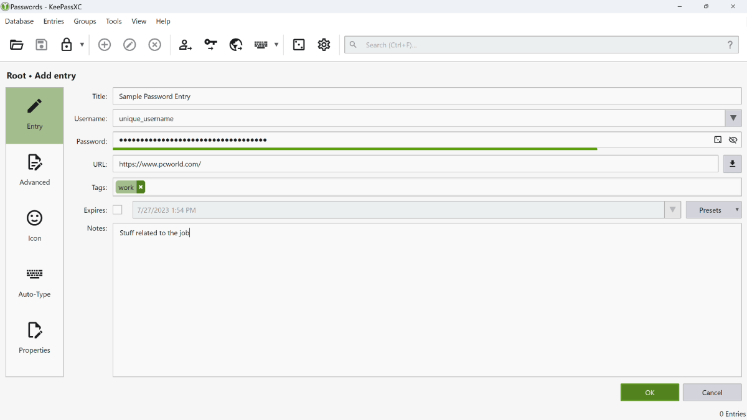Copy username to clipboard icon
The width and height of the screenshot is (747, 420).
coord(186,45)
